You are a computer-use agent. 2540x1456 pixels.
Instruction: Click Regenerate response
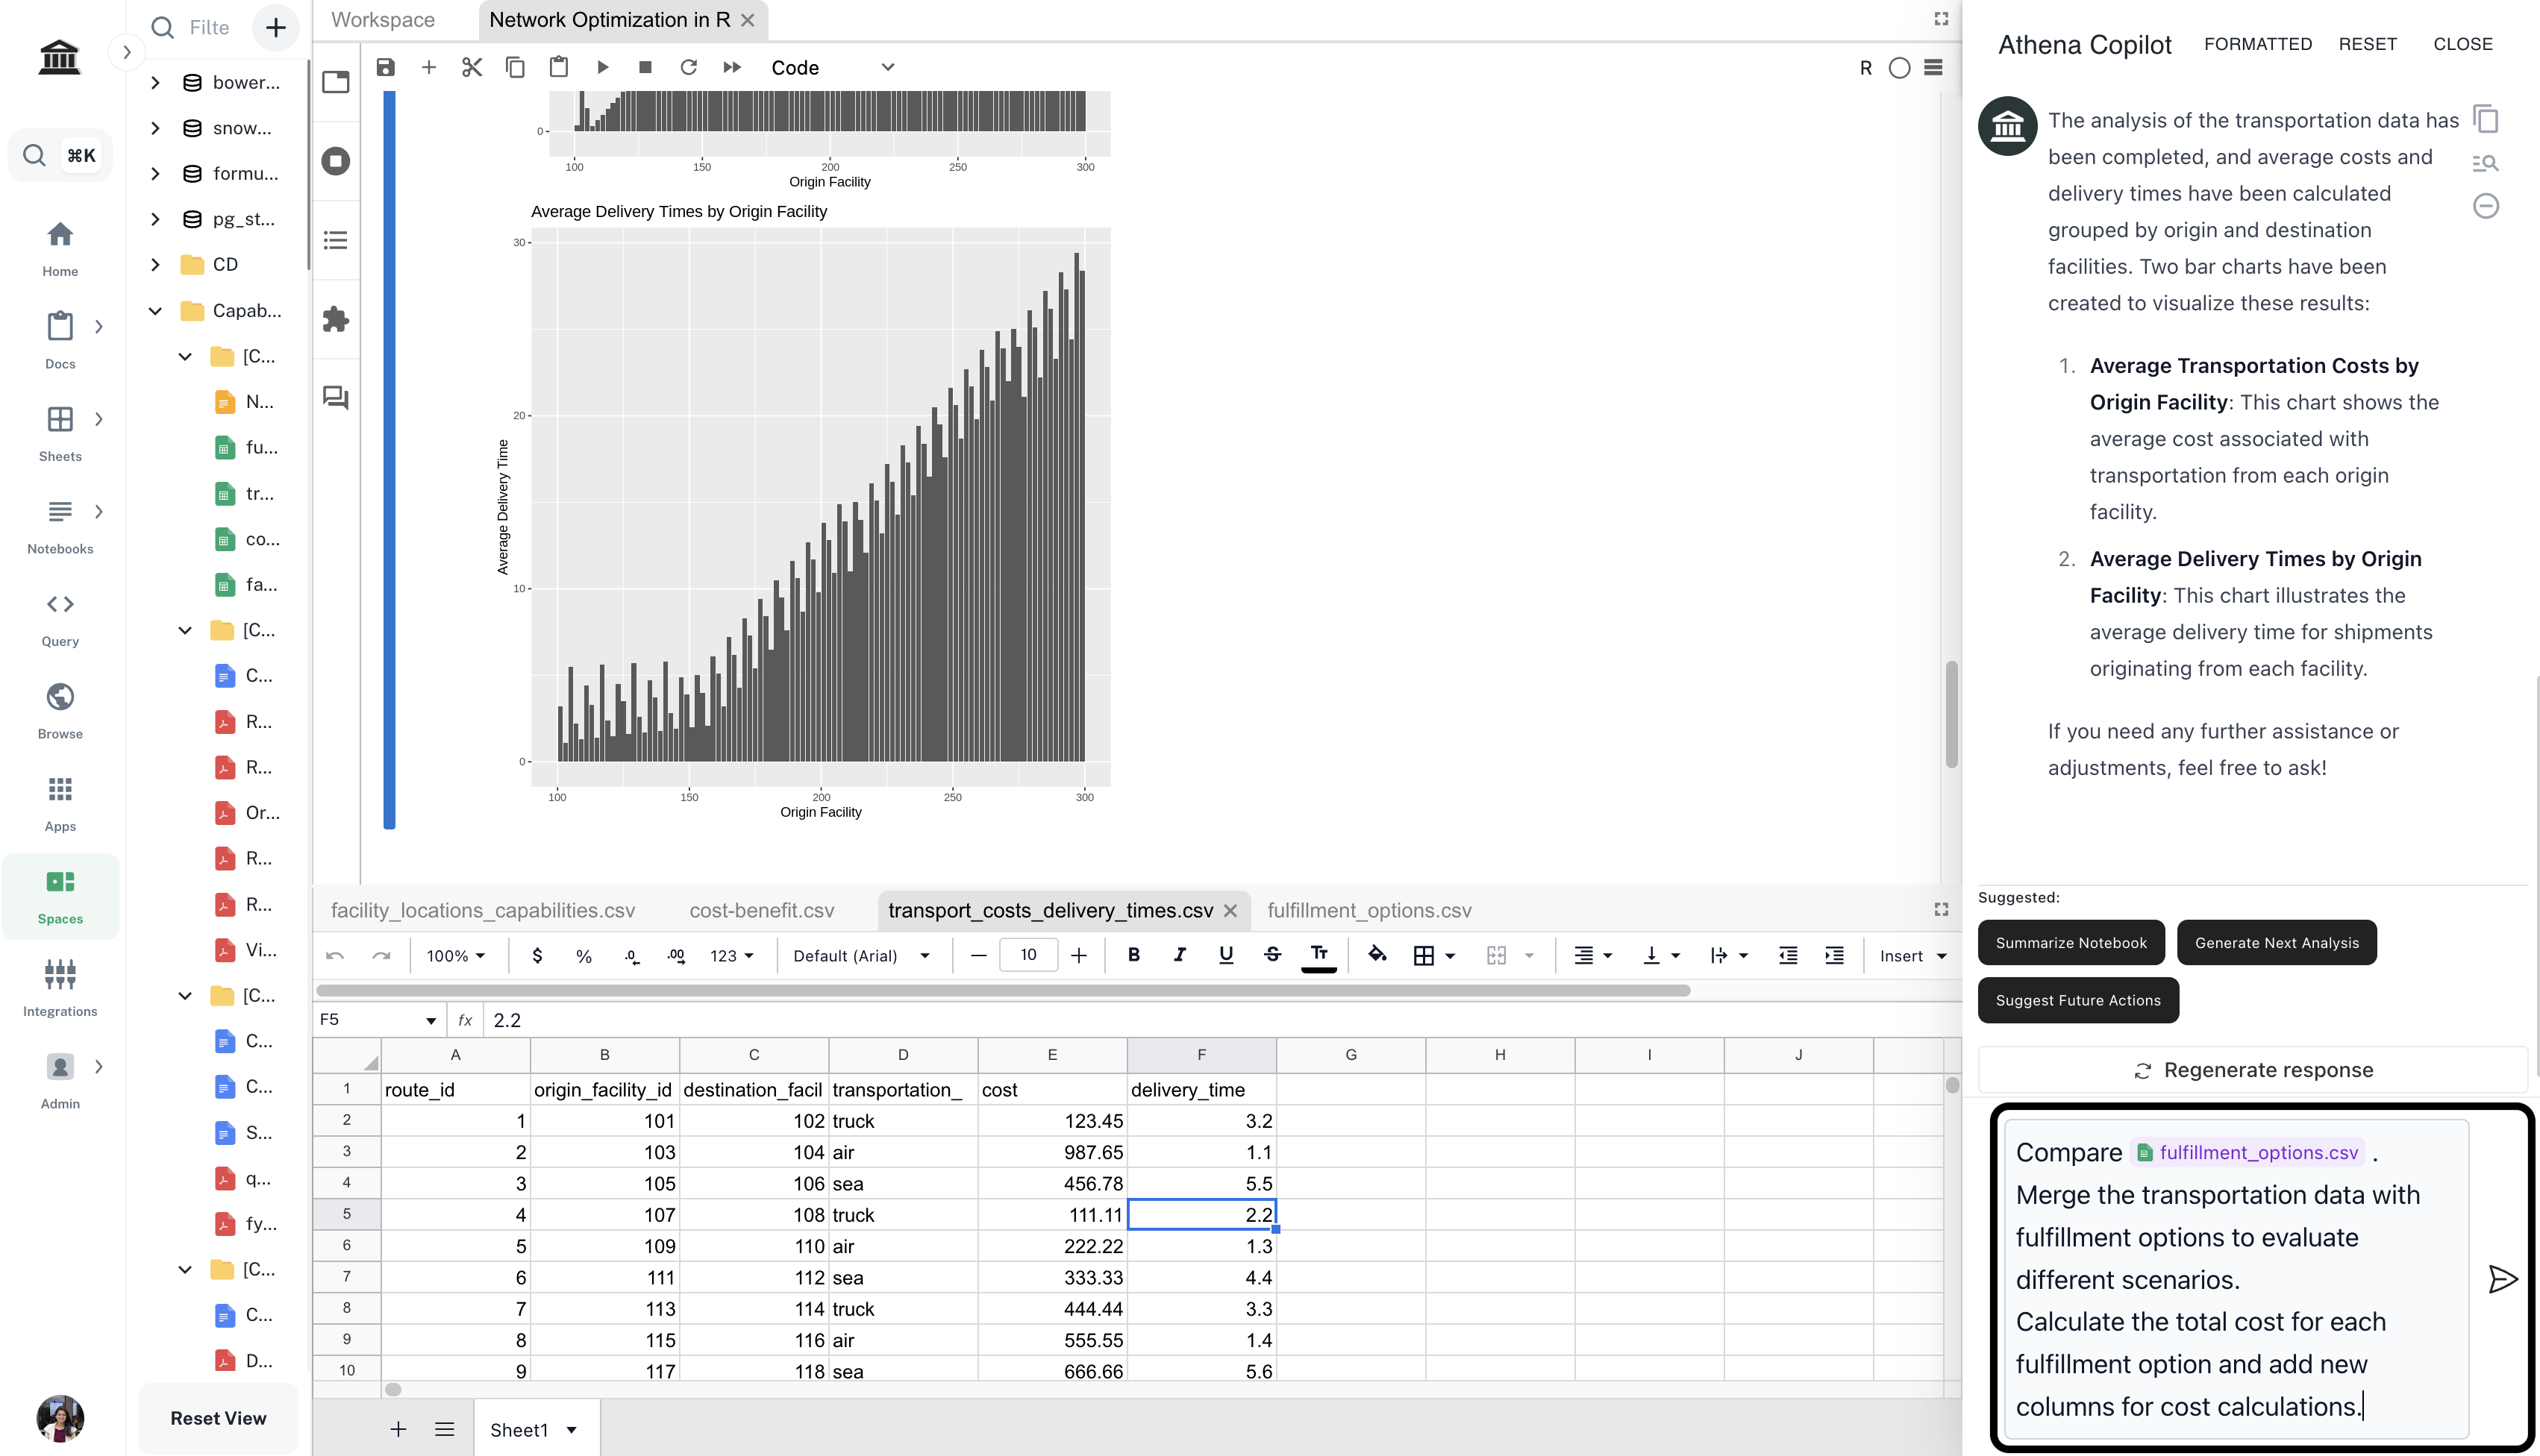2252,1070
